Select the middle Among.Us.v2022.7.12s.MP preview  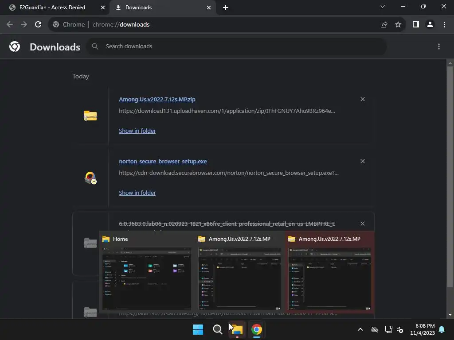click(x=239, y=273)
